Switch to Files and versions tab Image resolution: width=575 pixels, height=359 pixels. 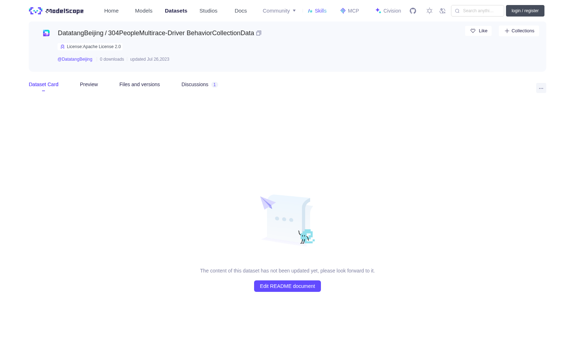point(139,84)
